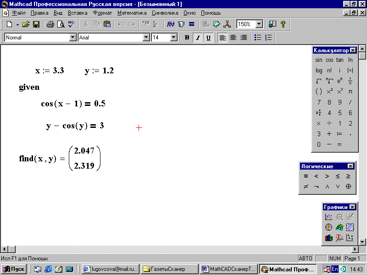
Task: Insert surface plot from Графики palette
Action: tap(339, 227)
